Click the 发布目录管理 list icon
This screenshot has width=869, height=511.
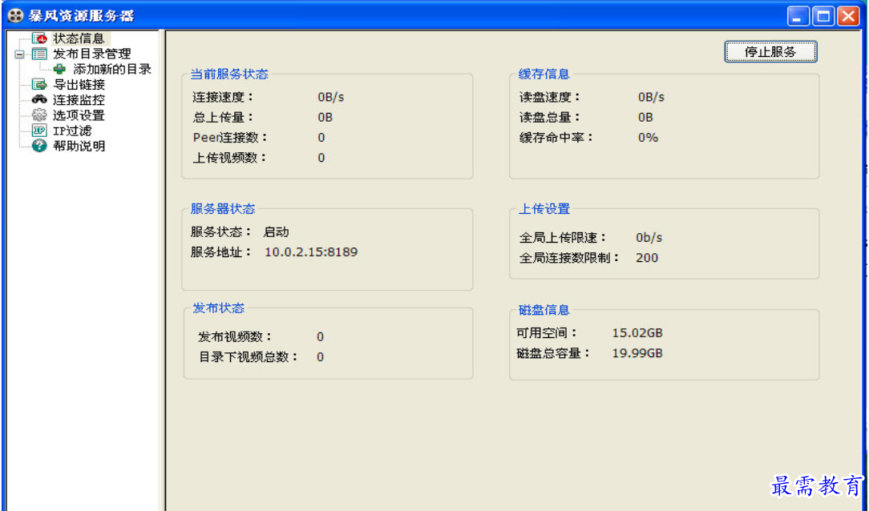(x=38, y=54)
